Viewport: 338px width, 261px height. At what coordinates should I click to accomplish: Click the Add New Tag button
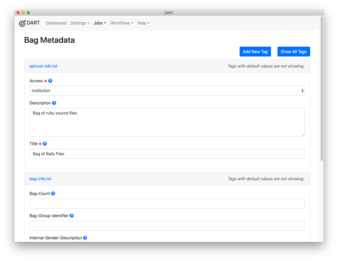coord(255,52)
